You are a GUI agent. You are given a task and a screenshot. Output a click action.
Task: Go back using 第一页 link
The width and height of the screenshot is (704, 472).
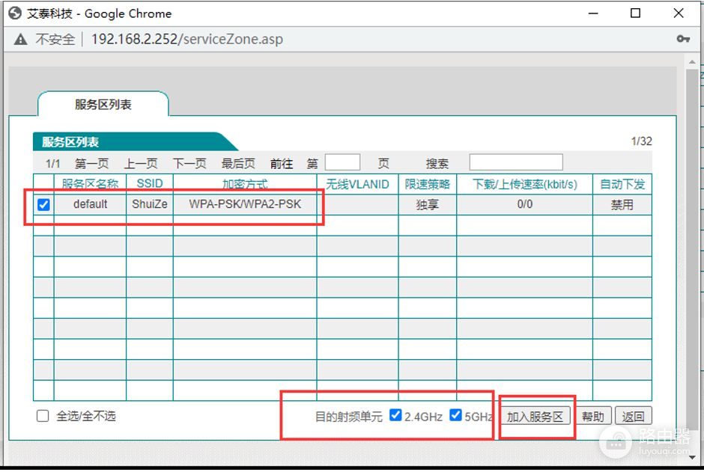pyautogui.click(x=90, y=162)
